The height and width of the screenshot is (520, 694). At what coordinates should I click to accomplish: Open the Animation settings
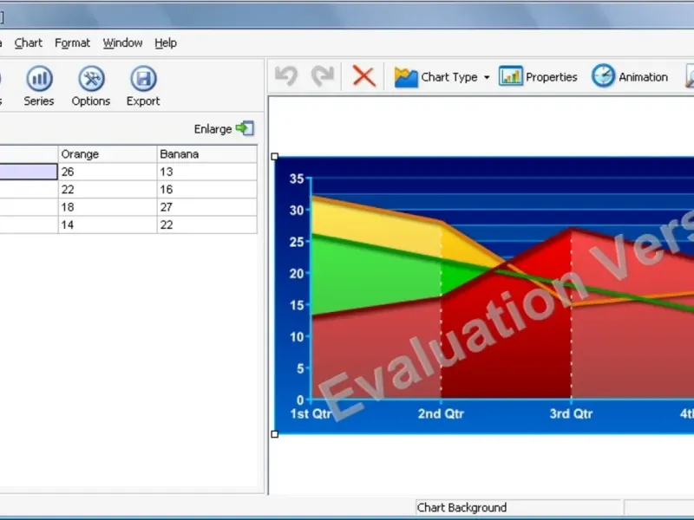[x=630, y=76]
